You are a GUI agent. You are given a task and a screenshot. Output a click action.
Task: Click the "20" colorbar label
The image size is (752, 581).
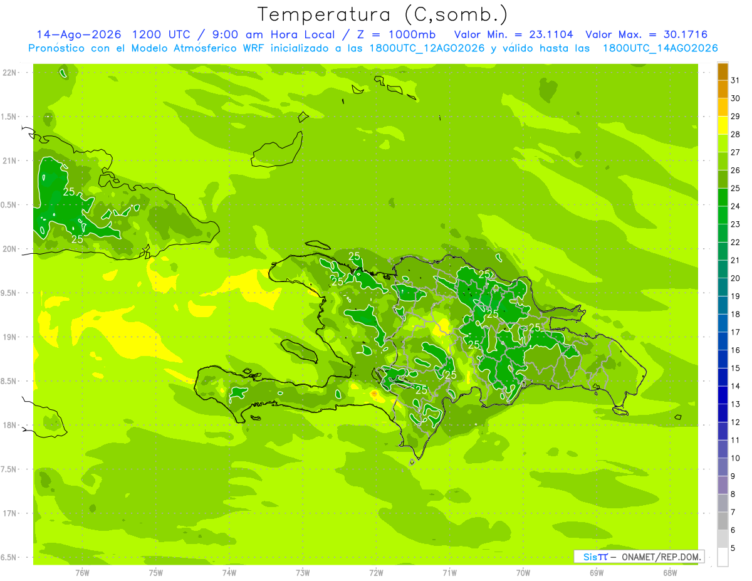point(735,278)
